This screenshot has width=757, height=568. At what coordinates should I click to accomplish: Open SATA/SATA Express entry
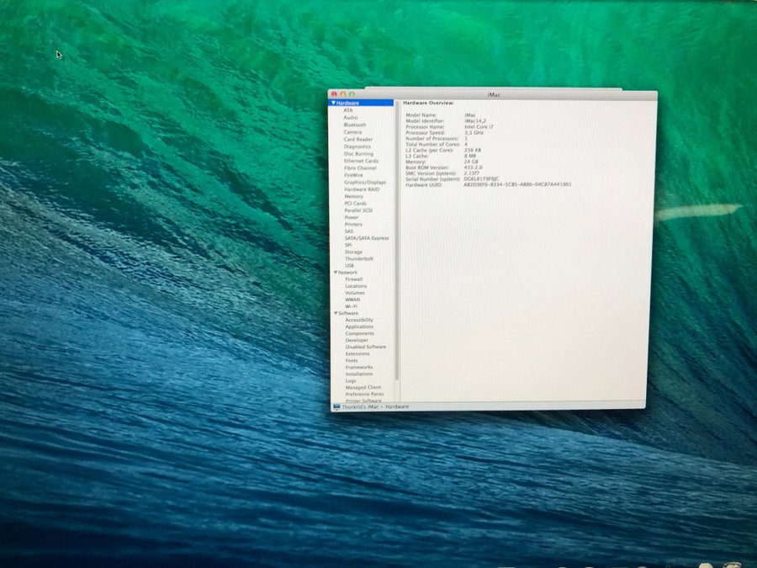[x=367, y=238]
